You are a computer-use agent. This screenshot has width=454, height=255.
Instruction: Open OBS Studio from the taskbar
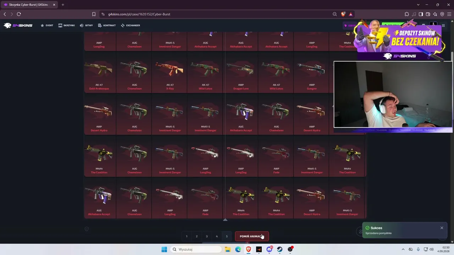[x=290, y=249]
